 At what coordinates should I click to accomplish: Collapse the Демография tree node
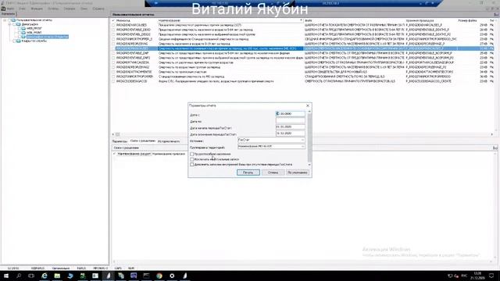pyautogui.click(x=9, y=24)
